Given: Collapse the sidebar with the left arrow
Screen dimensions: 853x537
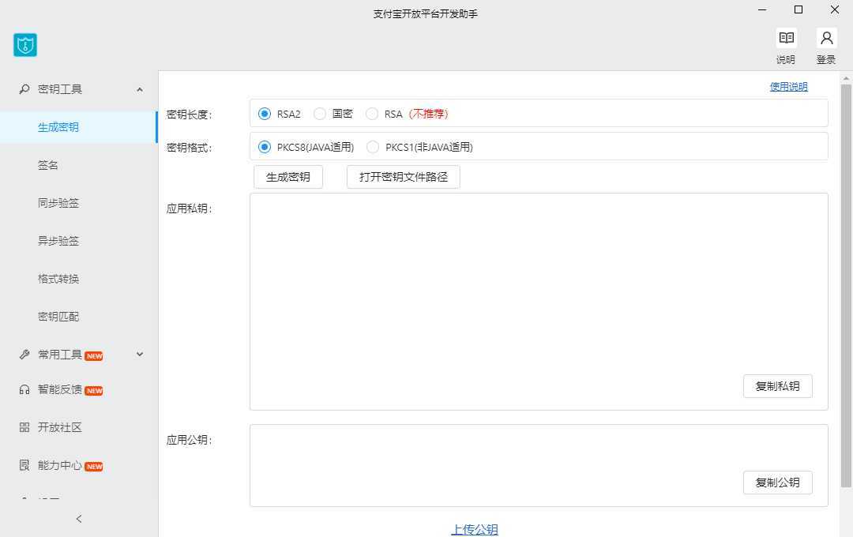Looking at the screenshot, I should pos(79,519).
